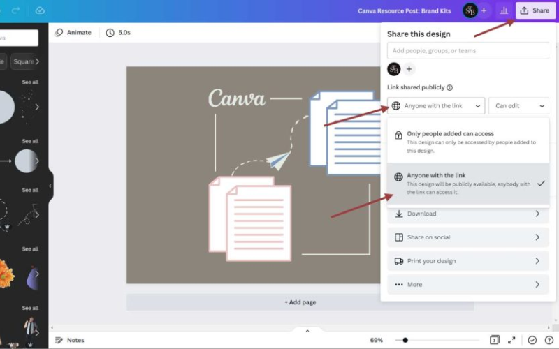Expand the More sharing options row
This screenshot has width=559, height=349.
(468, 285)
